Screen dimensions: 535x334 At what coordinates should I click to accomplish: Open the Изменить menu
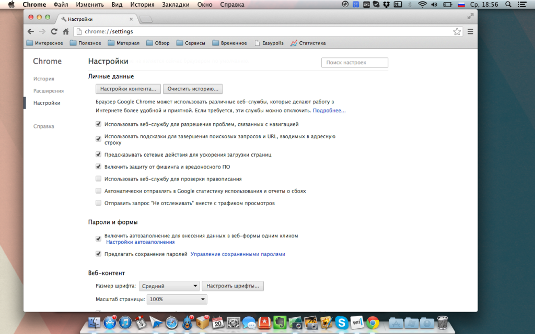[x=90, y=4]
